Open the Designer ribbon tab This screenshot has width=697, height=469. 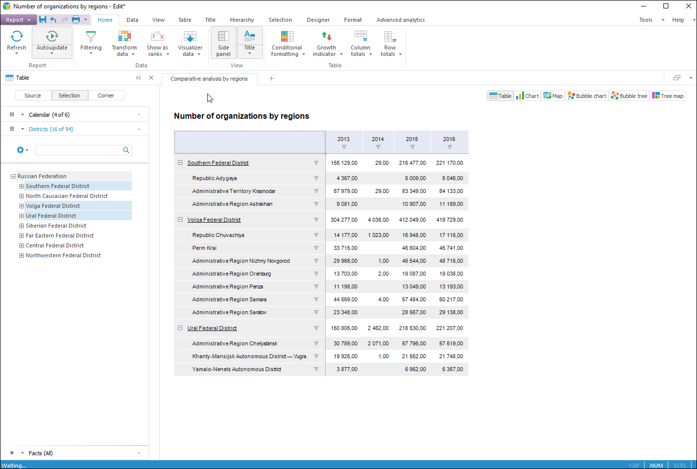coord(318,20)
